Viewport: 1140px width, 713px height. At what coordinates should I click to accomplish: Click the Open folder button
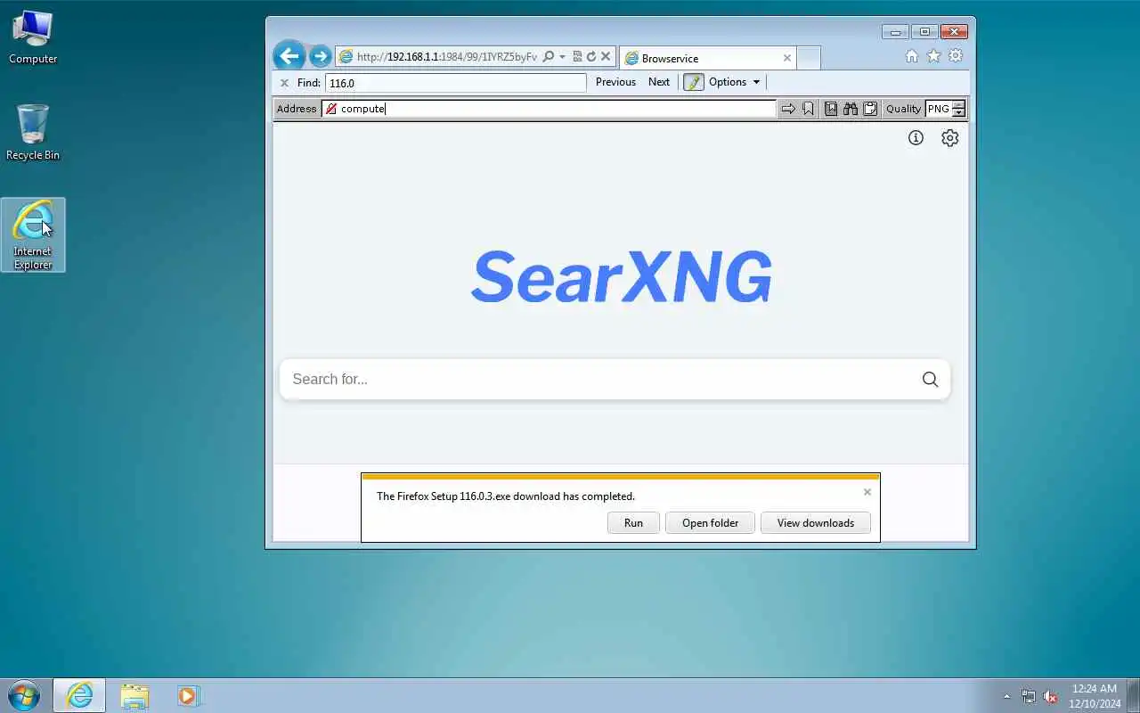[x=710, y=523]
